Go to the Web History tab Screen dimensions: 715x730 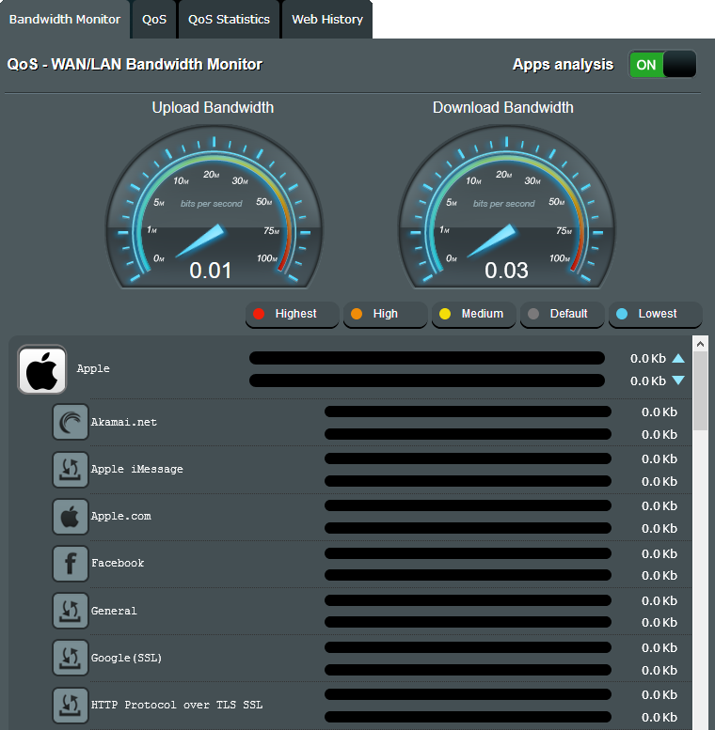click(327, 20)
